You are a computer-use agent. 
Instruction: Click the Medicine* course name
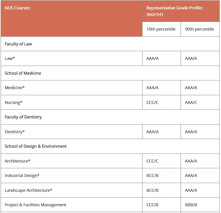[15, 88]
